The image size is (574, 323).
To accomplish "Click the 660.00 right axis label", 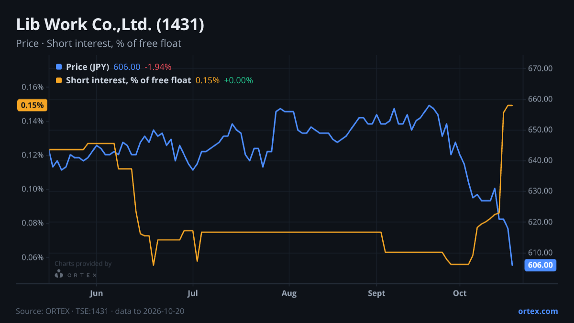I will coord(541,99).
